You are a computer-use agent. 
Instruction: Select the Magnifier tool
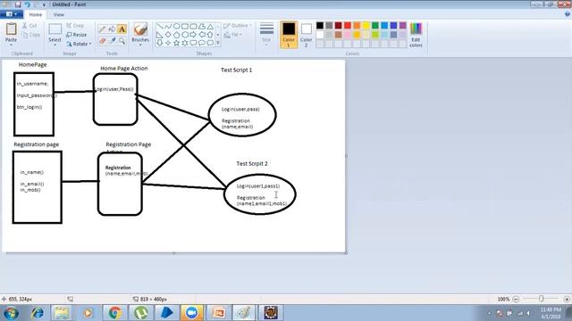tap(122, 40)
